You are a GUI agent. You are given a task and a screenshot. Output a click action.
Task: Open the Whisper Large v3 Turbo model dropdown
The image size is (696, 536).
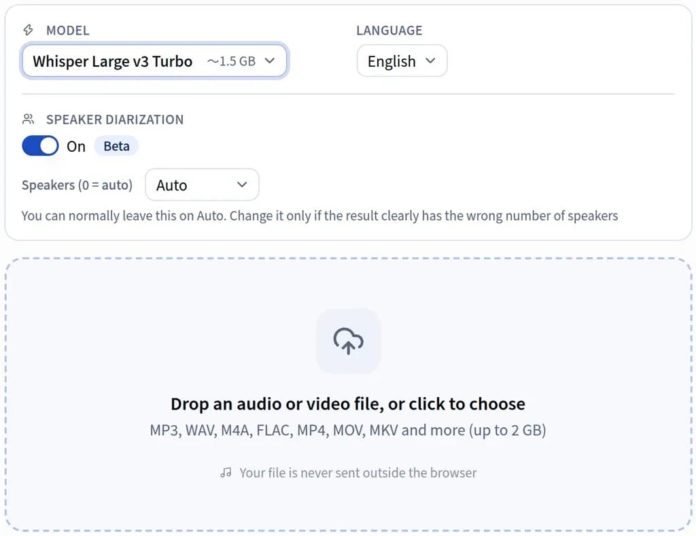pyautogui.click(x=154, y=61)
